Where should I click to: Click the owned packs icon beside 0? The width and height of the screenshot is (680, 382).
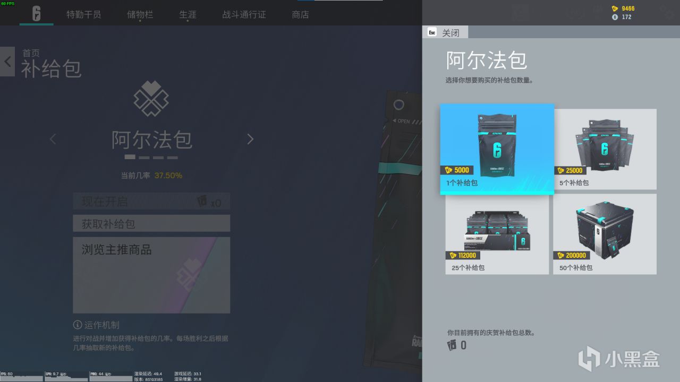tap(452, 345)
